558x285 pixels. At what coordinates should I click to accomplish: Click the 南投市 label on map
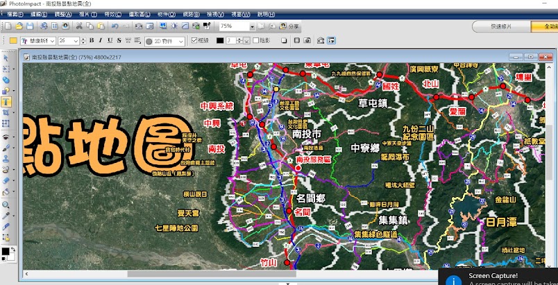click(x=306, y=134)
